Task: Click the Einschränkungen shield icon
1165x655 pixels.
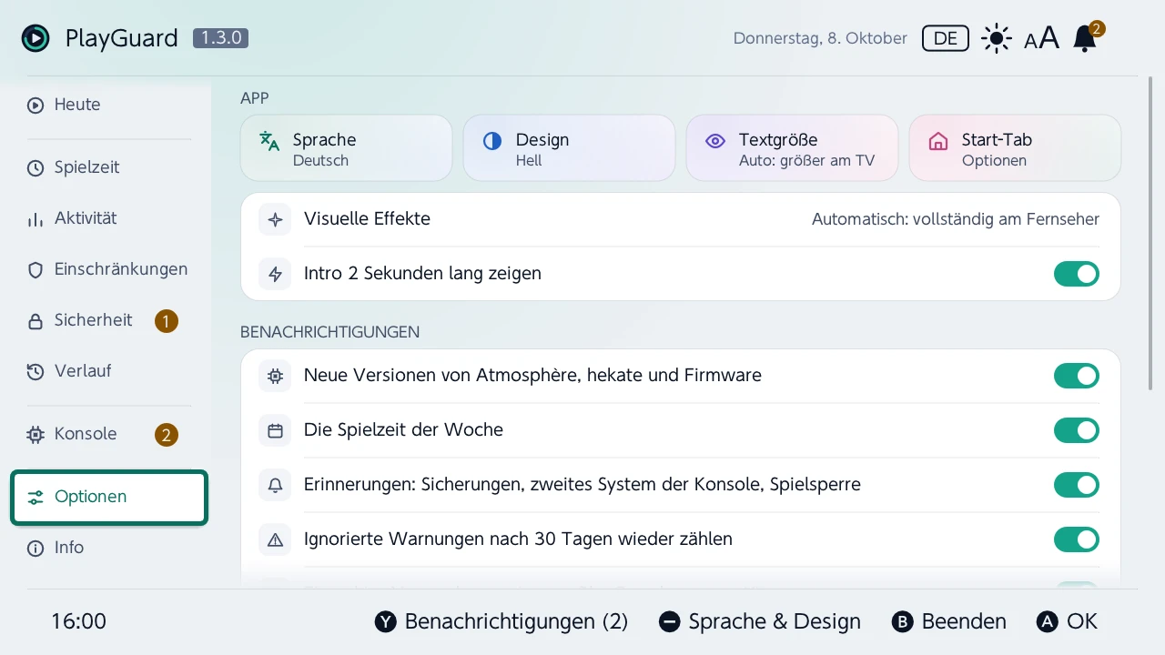Action: coord(35,270)
